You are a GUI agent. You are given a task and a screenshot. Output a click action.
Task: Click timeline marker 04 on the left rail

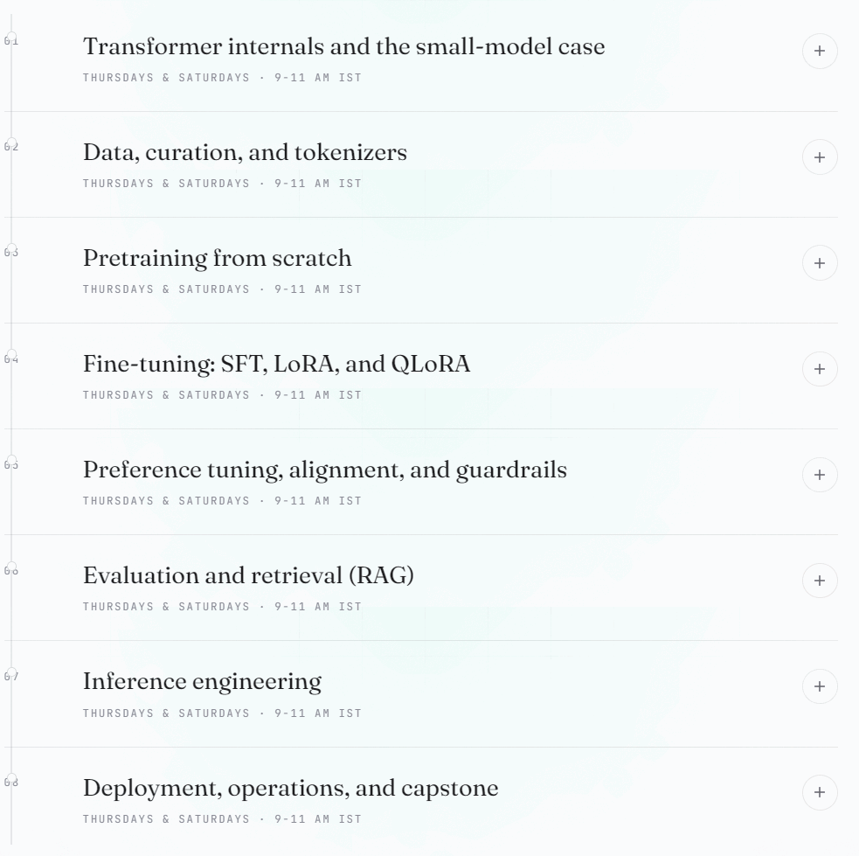[x=11, y=358]
